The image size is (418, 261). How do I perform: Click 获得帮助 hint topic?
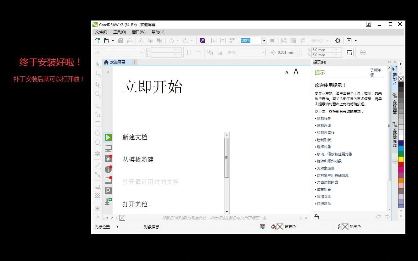click(324, 204)
